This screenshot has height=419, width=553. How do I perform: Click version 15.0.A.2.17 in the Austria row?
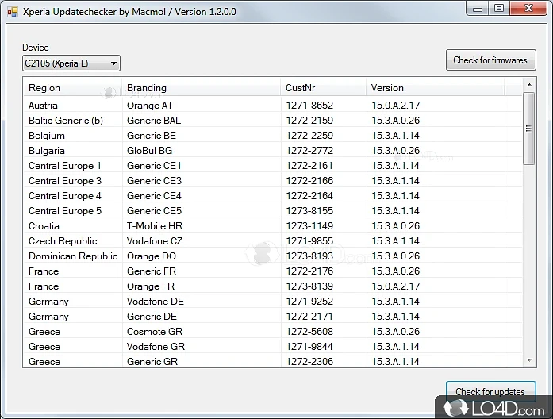pos(396,105)
